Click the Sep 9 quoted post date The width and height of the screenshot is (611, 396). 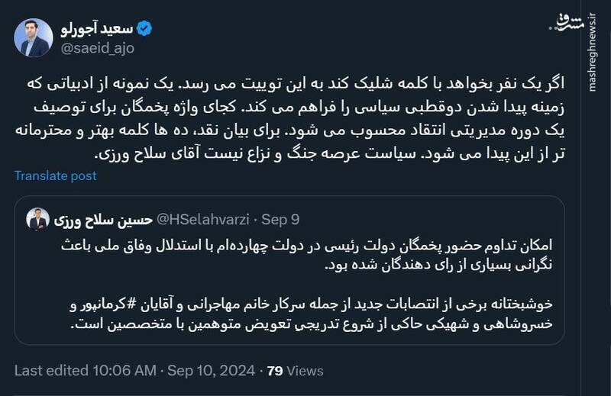(280, 220)
